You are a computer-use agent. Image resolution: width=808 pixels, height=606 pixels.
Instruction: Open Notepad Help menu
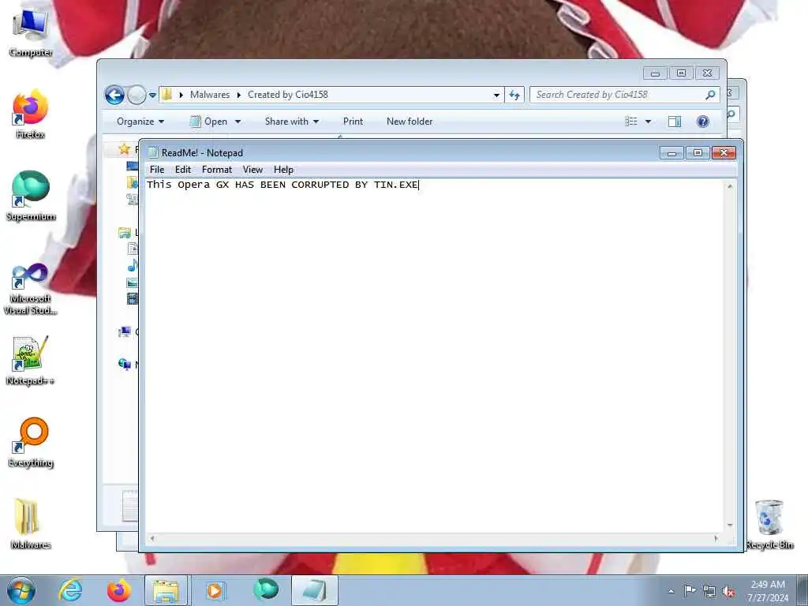(283, 170)
